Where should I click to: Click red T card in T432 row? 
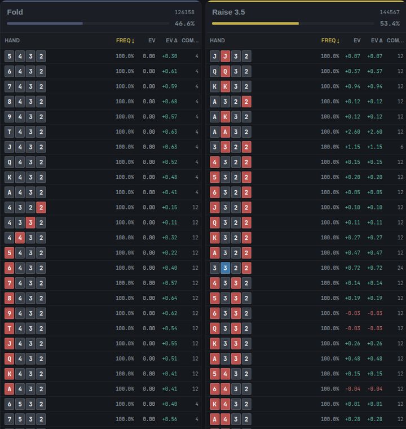9,329
